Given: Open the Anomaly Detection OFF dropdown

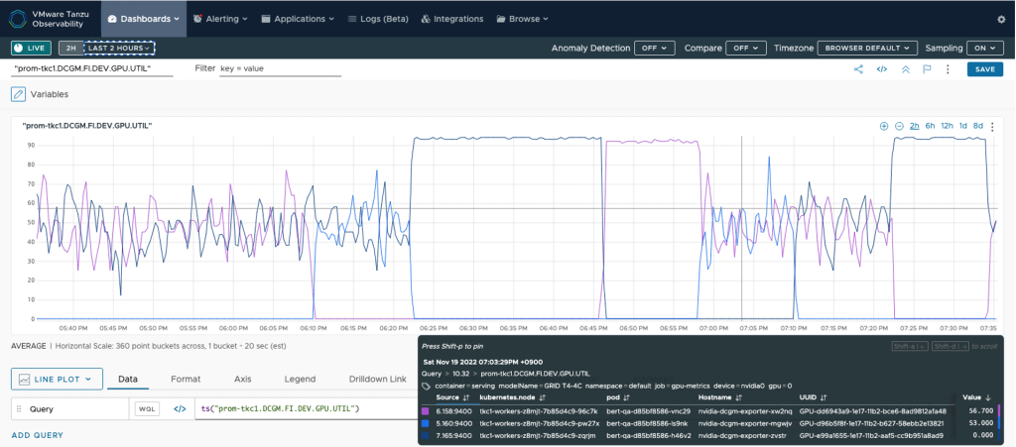Looking at the screenshot, I should 654,48.
